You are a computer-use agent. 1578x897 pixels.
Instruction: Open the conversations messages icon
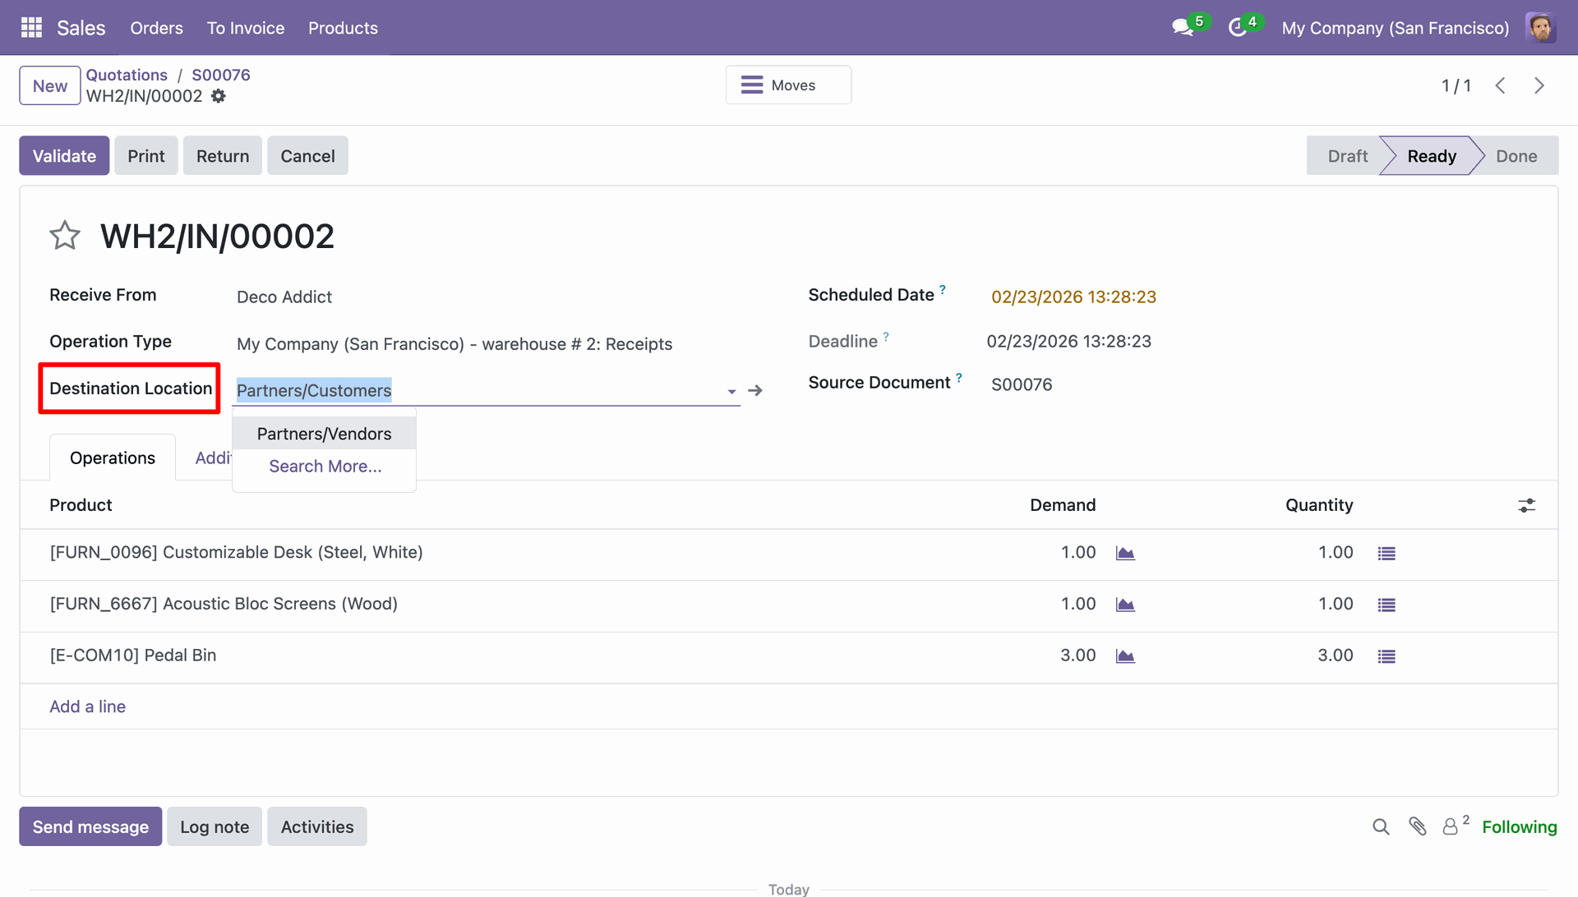coord(1183,28)
